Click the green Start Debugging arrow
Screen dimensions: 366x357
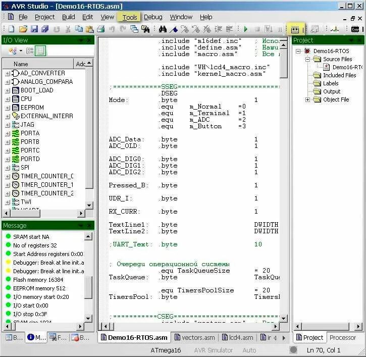[245, 29]
